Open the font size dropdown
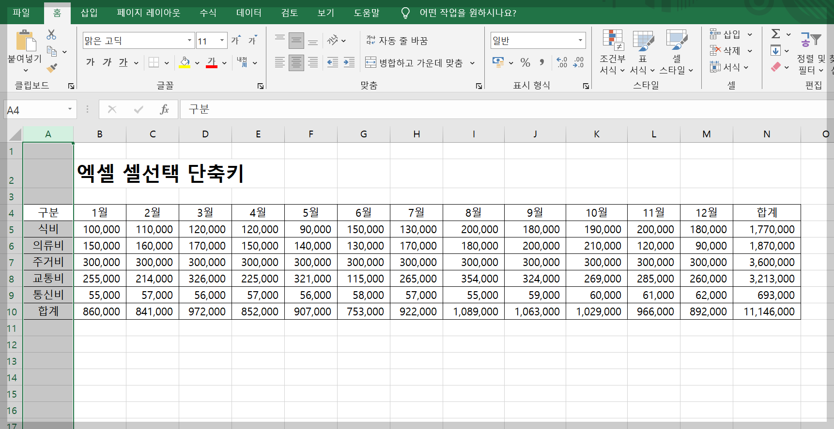Image resolution: width=834 pixels, height=429 pixels. pyautogui.click(x=222, y=40)
